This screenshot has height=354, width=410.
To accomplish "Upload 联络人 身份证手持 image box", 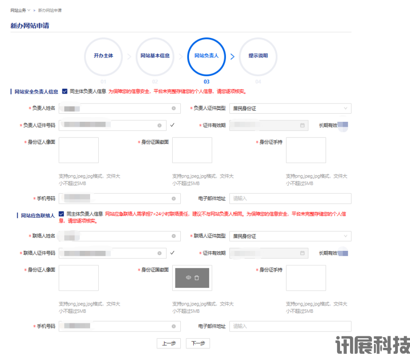I will pos(306,278).
